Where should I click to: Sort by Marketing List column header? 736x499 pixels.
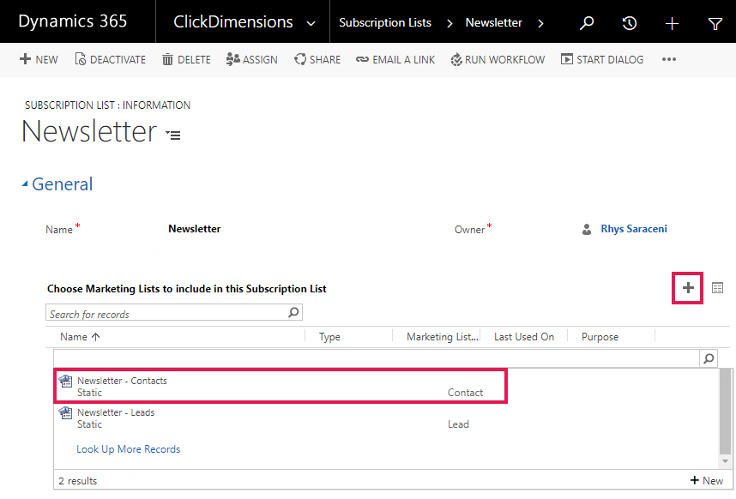(x=443, y=337)
